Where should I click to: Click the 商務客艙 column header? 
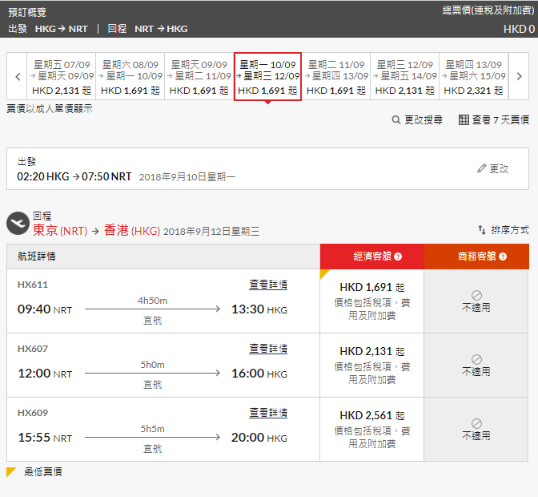(476, 257)
